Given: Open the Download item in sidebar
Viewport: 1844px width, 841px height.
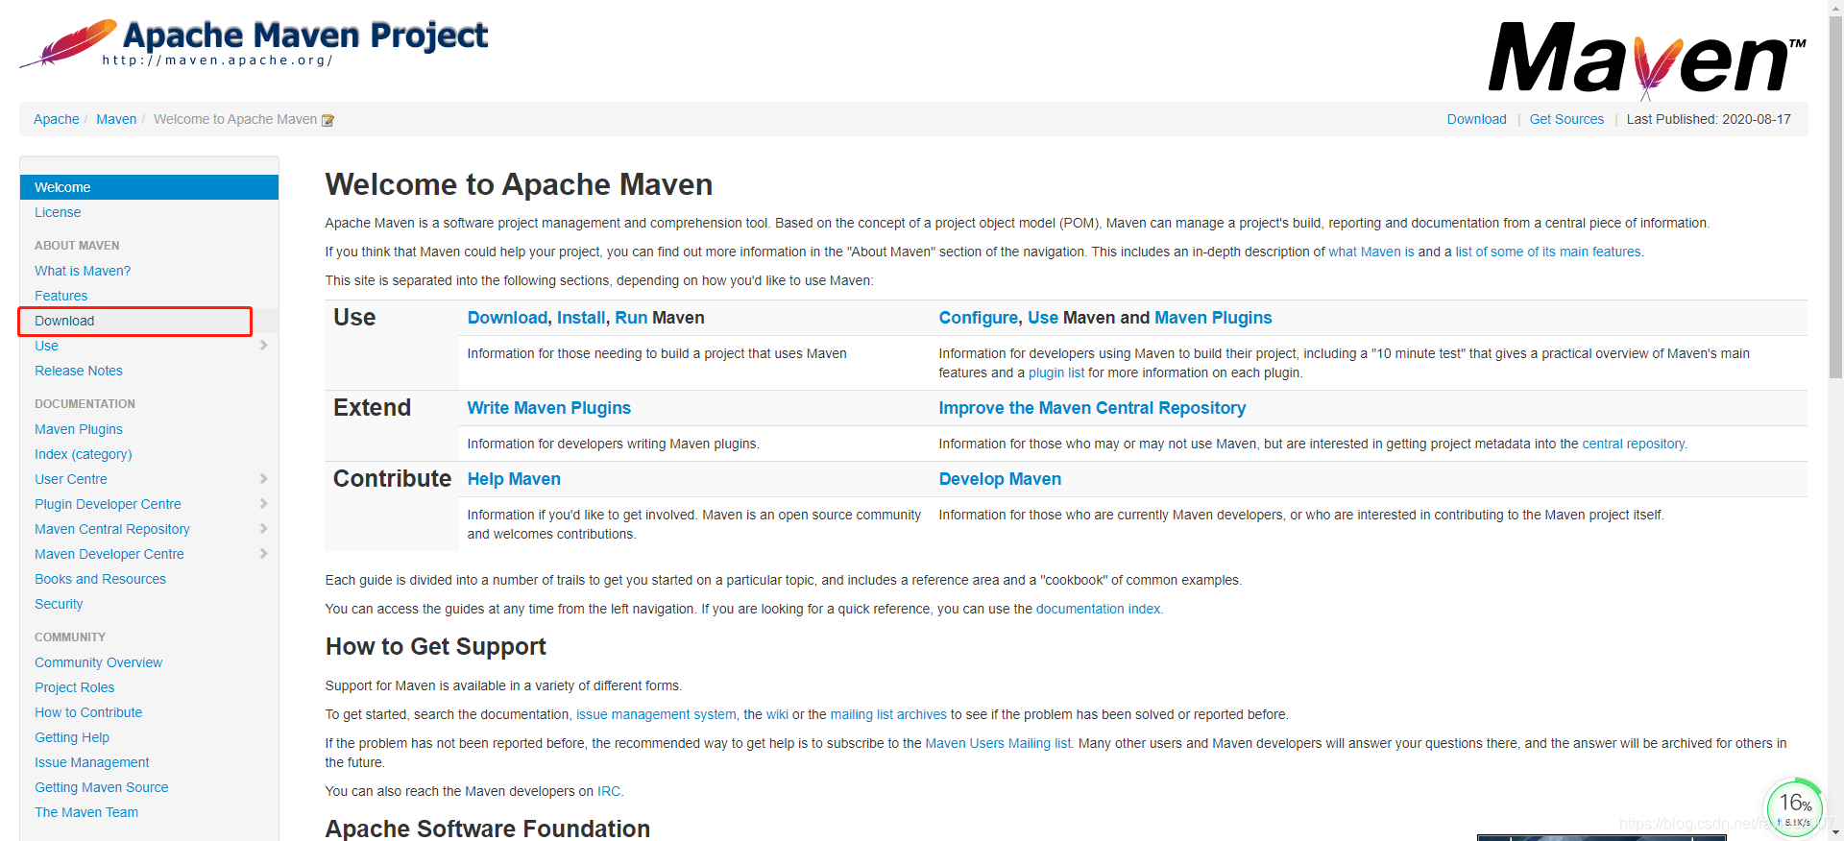Looking at the screenshot, I should coord(64,321).
